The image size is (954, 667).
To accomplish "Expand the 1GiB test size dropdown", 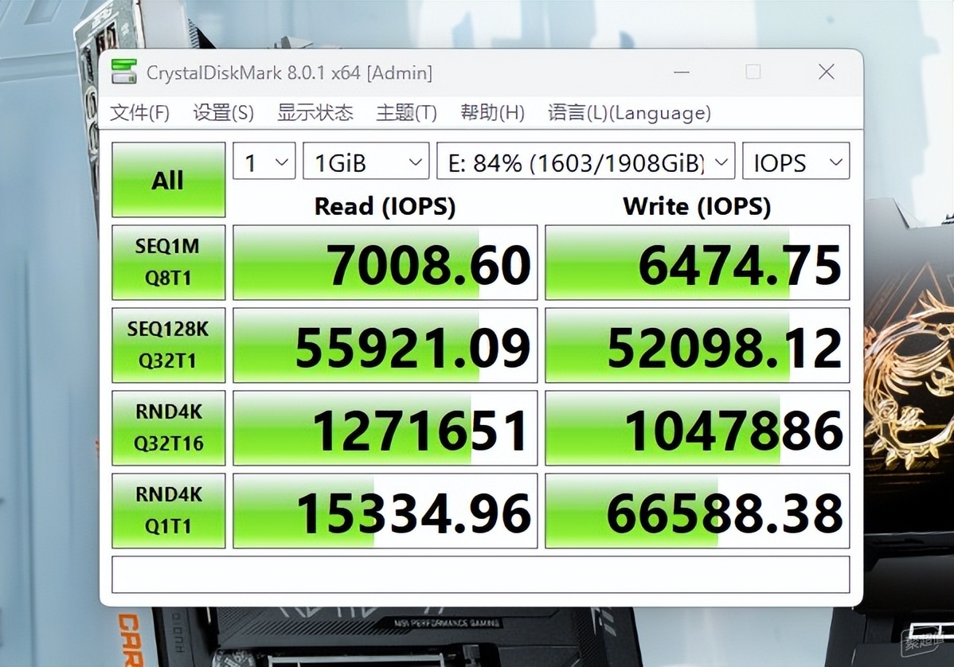I will click(x=366, y=162).
